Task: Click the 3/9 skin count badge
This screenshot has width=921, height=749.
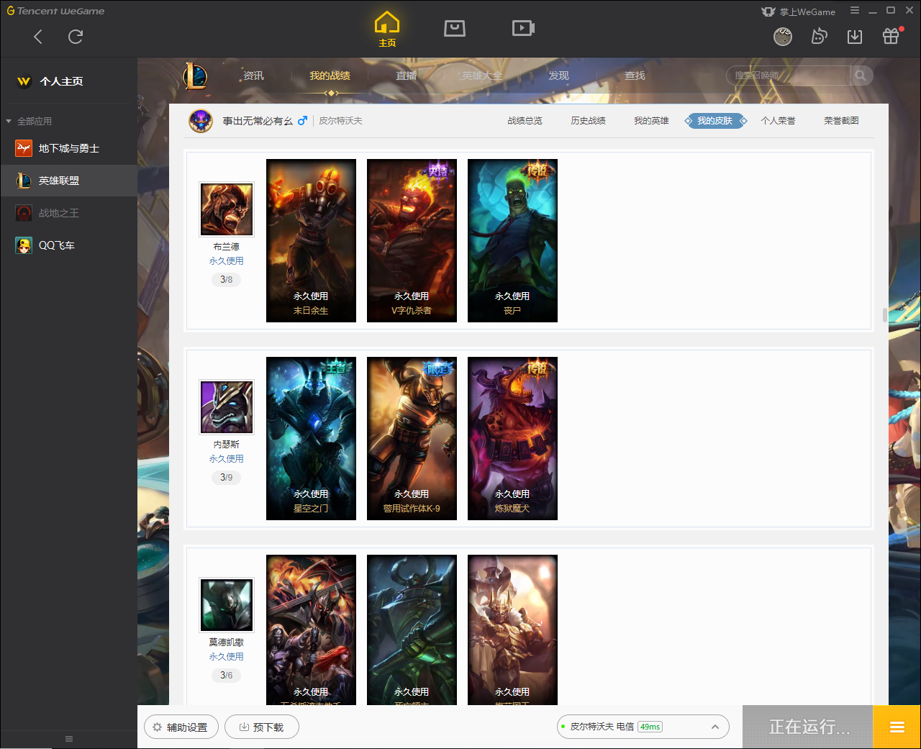Action: pos(226,477)
